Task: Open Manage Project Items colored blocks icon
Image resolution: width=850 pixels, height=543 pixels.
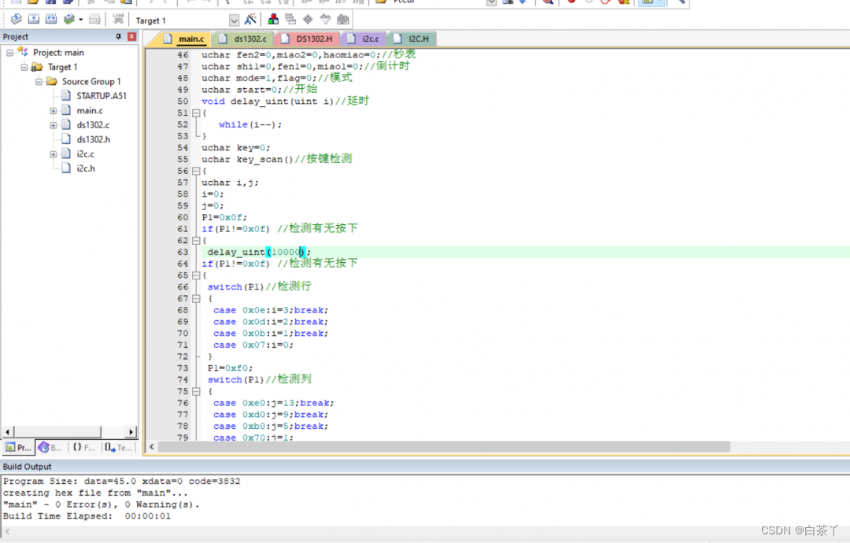Action: click(273, 20)
